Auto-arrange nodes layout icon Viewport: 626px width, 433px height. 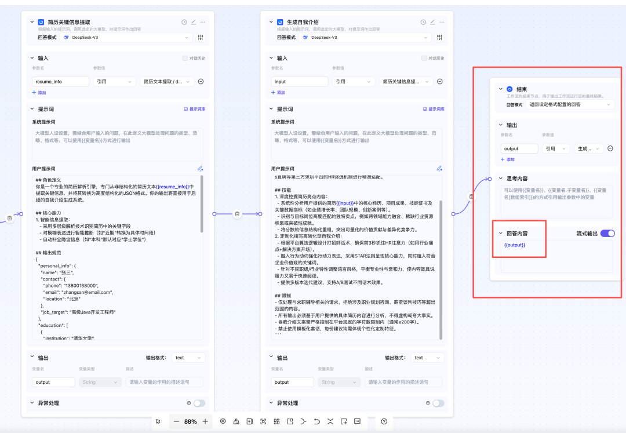(276, 421)
